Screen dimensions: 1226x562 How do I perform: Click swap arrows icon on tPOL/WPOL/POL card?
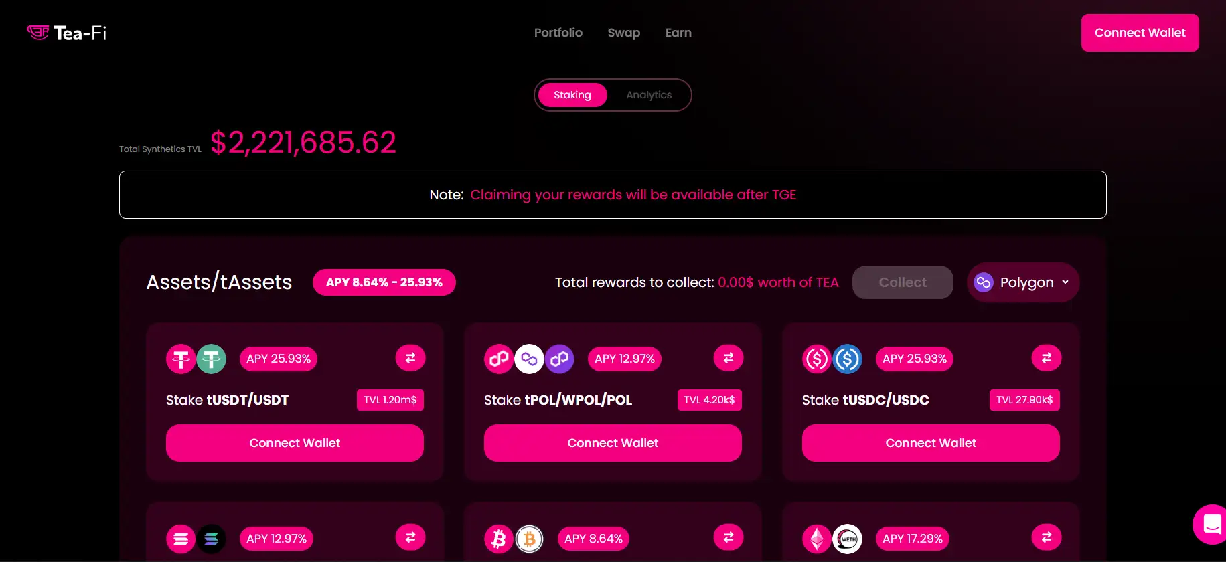728,358
